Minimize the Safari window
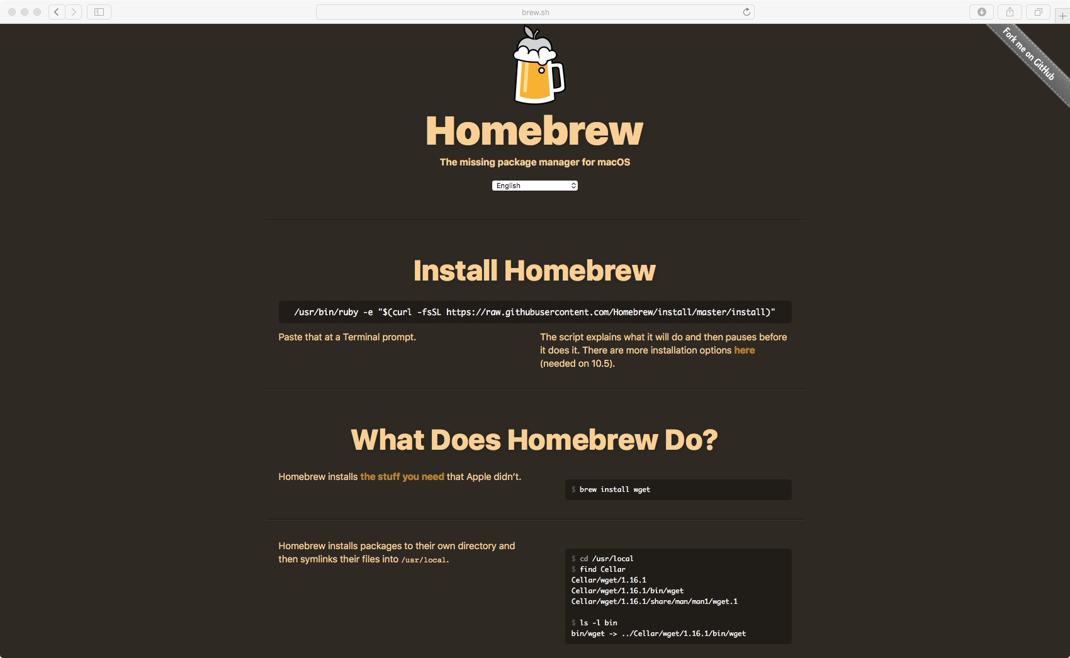Image resolution: width=1070 pixels, height=658 pixels. 25,12
